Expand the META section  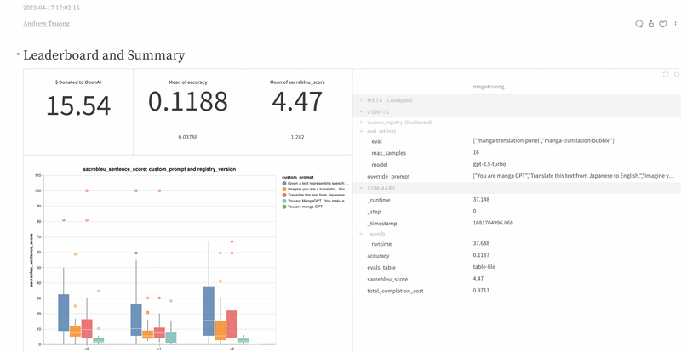[361, 100]
